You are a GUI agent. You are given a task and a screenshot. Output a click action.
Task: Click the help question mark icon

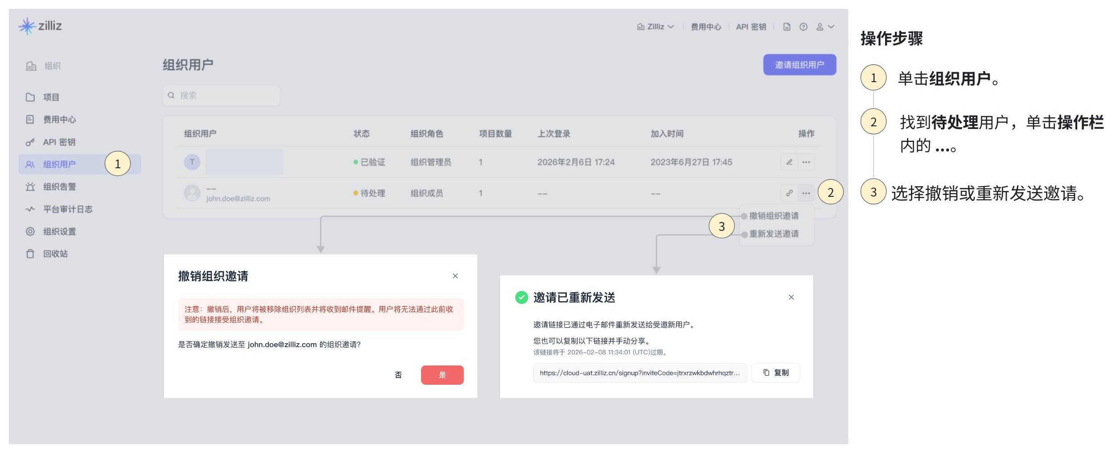(x=803, y=27)
